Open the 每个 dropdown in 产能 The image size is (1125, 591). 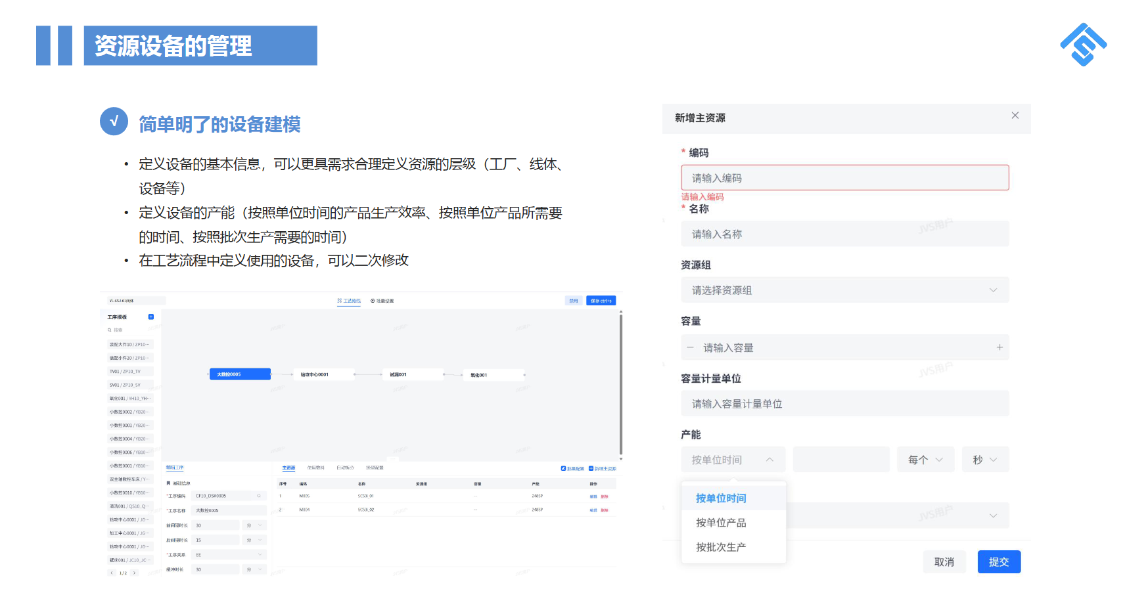[926, 460]
